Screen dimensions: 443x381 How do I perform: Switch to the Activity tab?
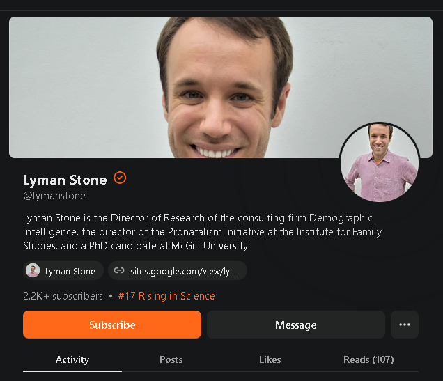[72, 359]
